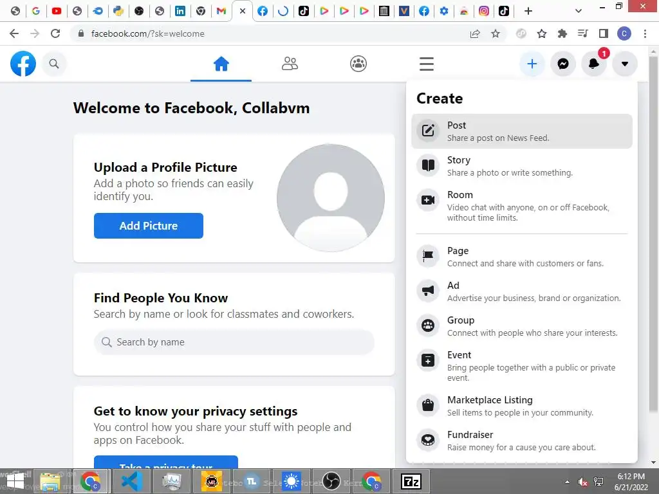Select Post in Create menu
The image size is (659, 494).
coord(522,131)
